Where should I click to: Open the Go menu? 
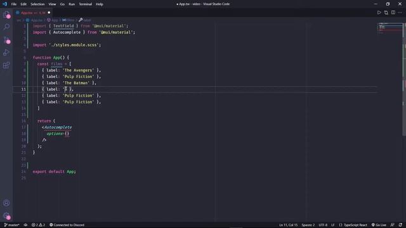click(x=62, y=4)
